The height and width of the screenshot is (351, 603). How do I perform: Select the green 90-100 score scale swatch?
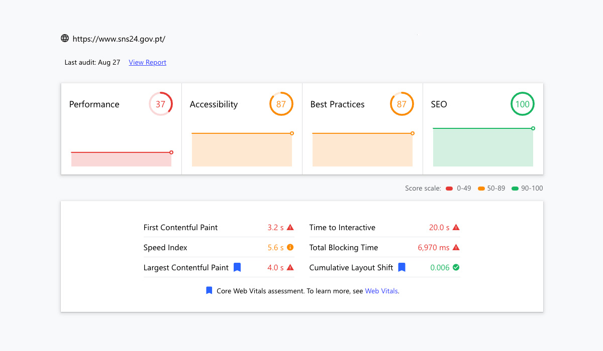coord(515,189)
